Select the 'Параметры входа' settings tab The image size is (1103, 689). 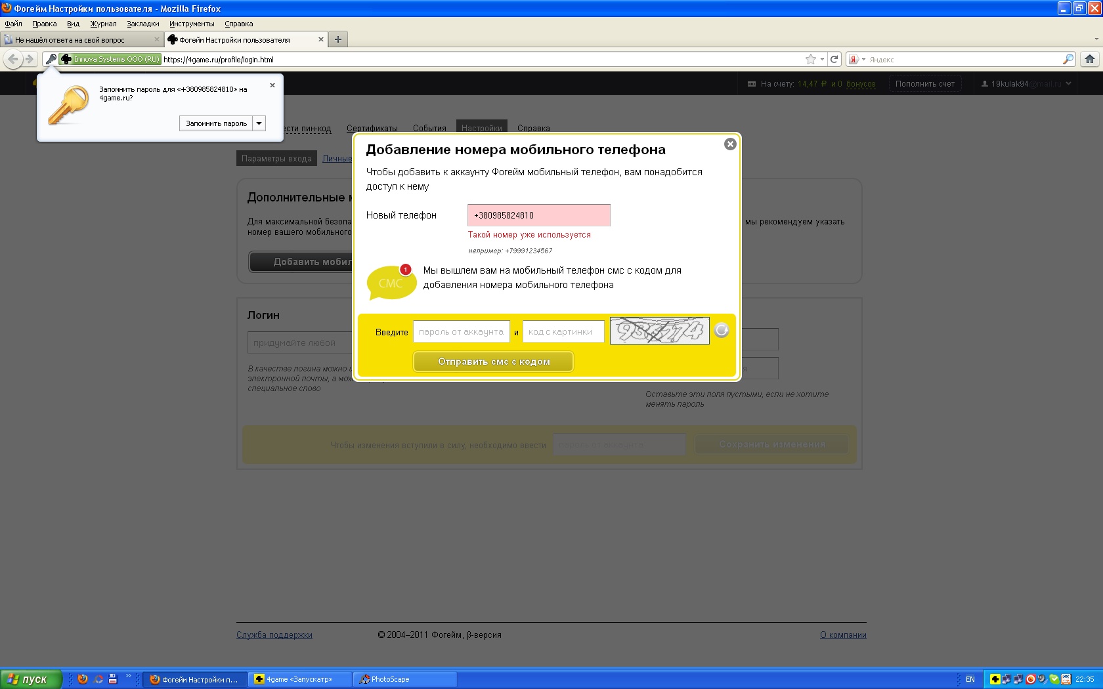[276, 158]
